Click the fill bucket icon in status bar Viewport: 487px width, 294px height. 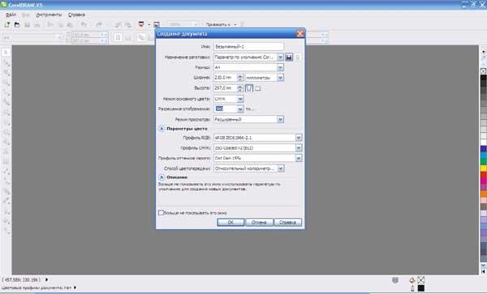tap(412, 280)
